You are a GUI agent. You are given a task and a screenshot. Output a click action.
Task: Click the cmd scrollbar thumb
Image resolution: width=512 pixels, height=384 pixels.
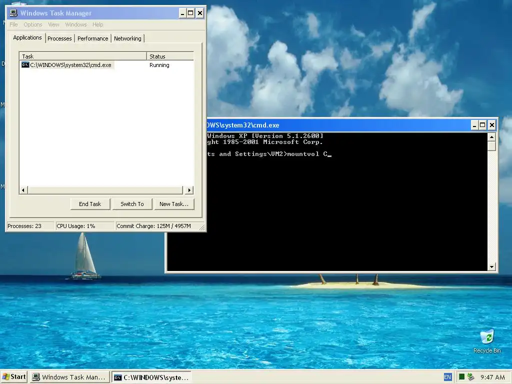(x=492, y=146)
